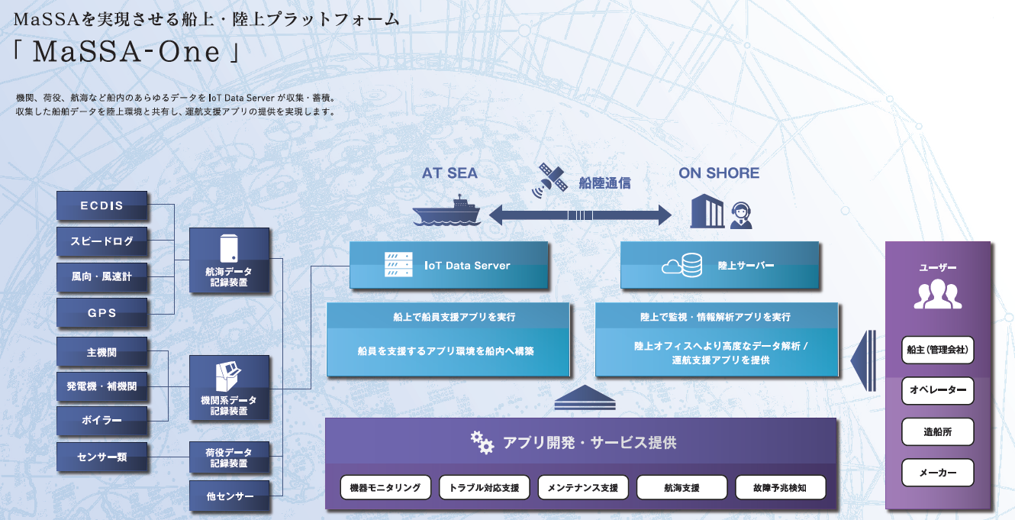The width and height of the screenshot is (1015, 520).
Task: Click the server rack icon in IoT Data Server
Action: tap(398, 265)
